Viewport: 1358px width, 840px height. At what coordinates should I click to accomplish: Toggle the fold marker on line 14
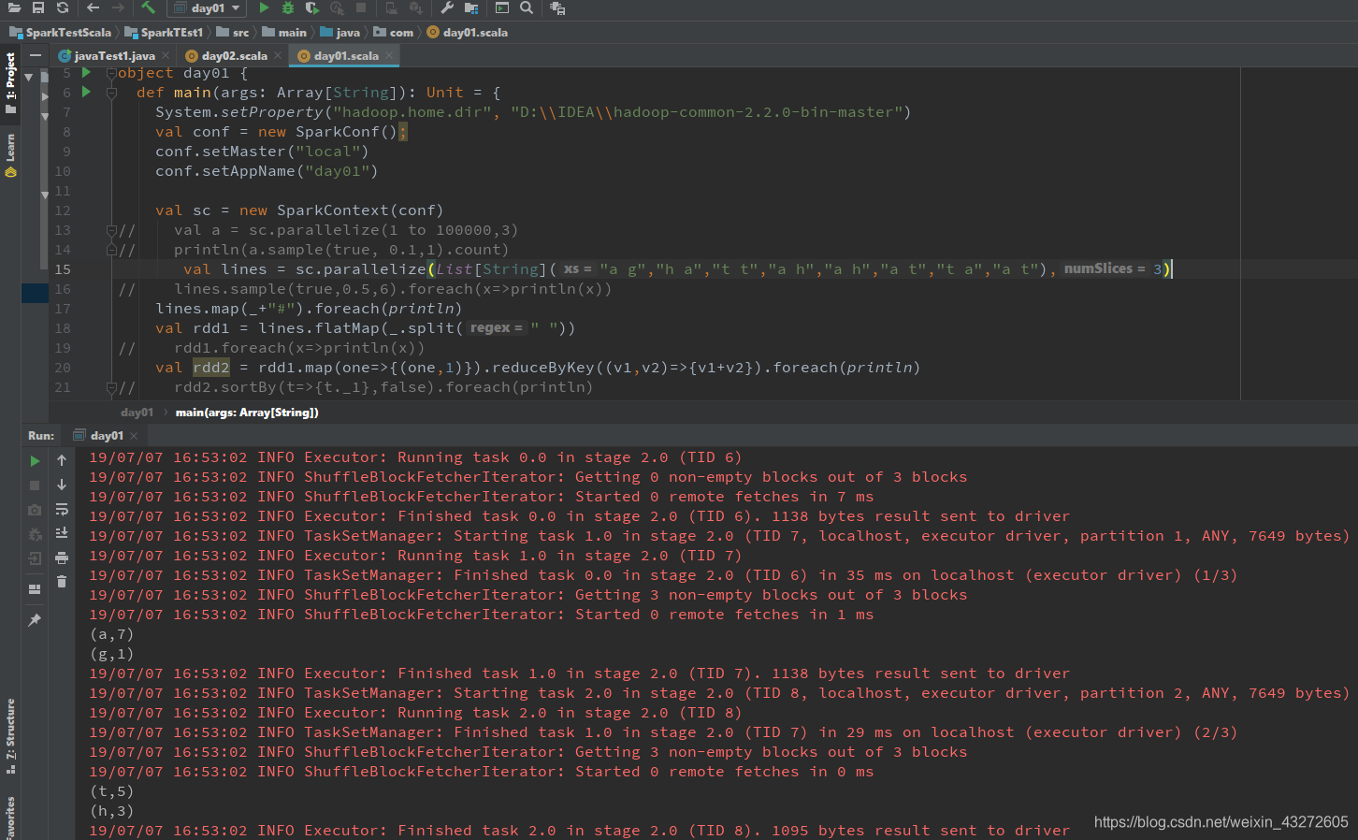click(111, 250)
